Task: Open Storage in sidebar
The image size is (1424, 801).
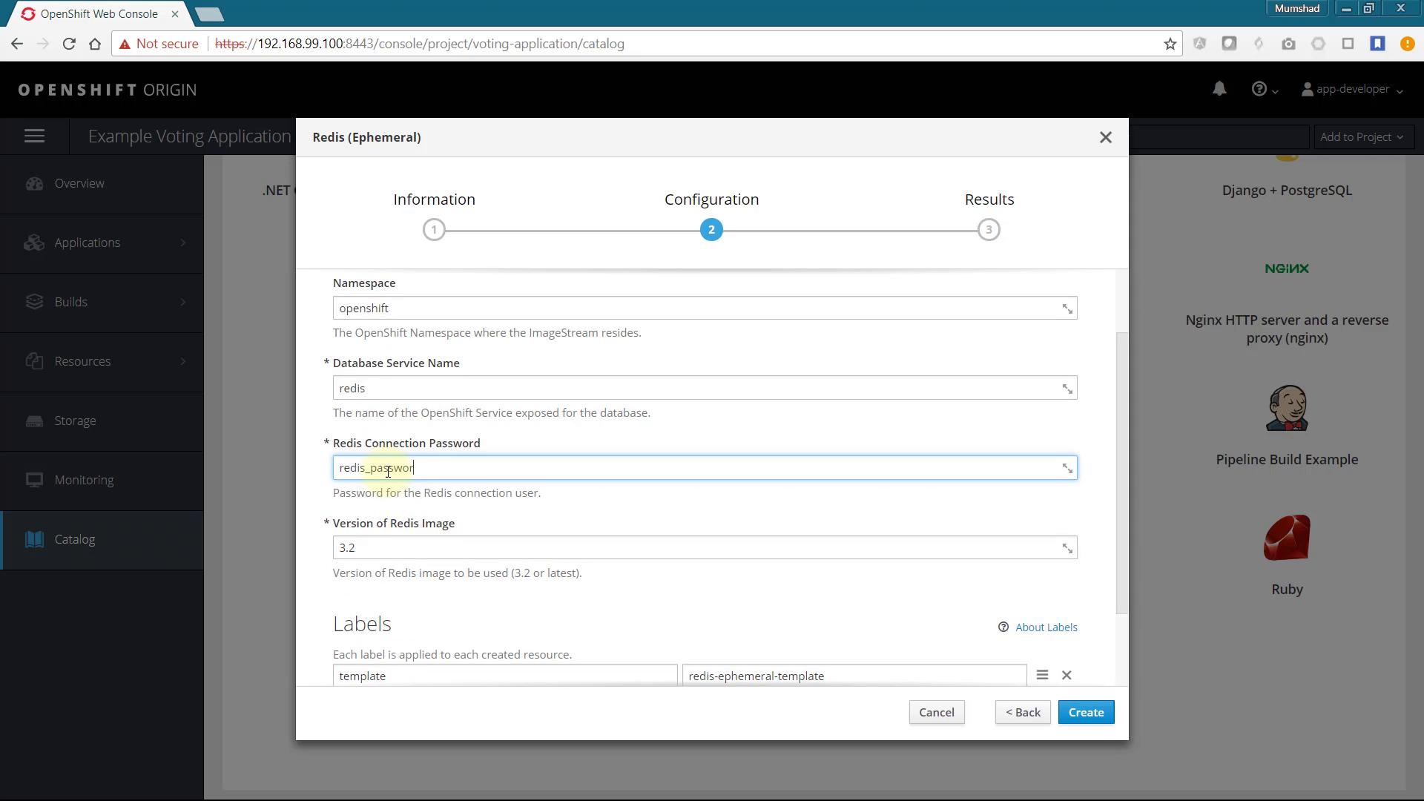Action: (102, 421)
